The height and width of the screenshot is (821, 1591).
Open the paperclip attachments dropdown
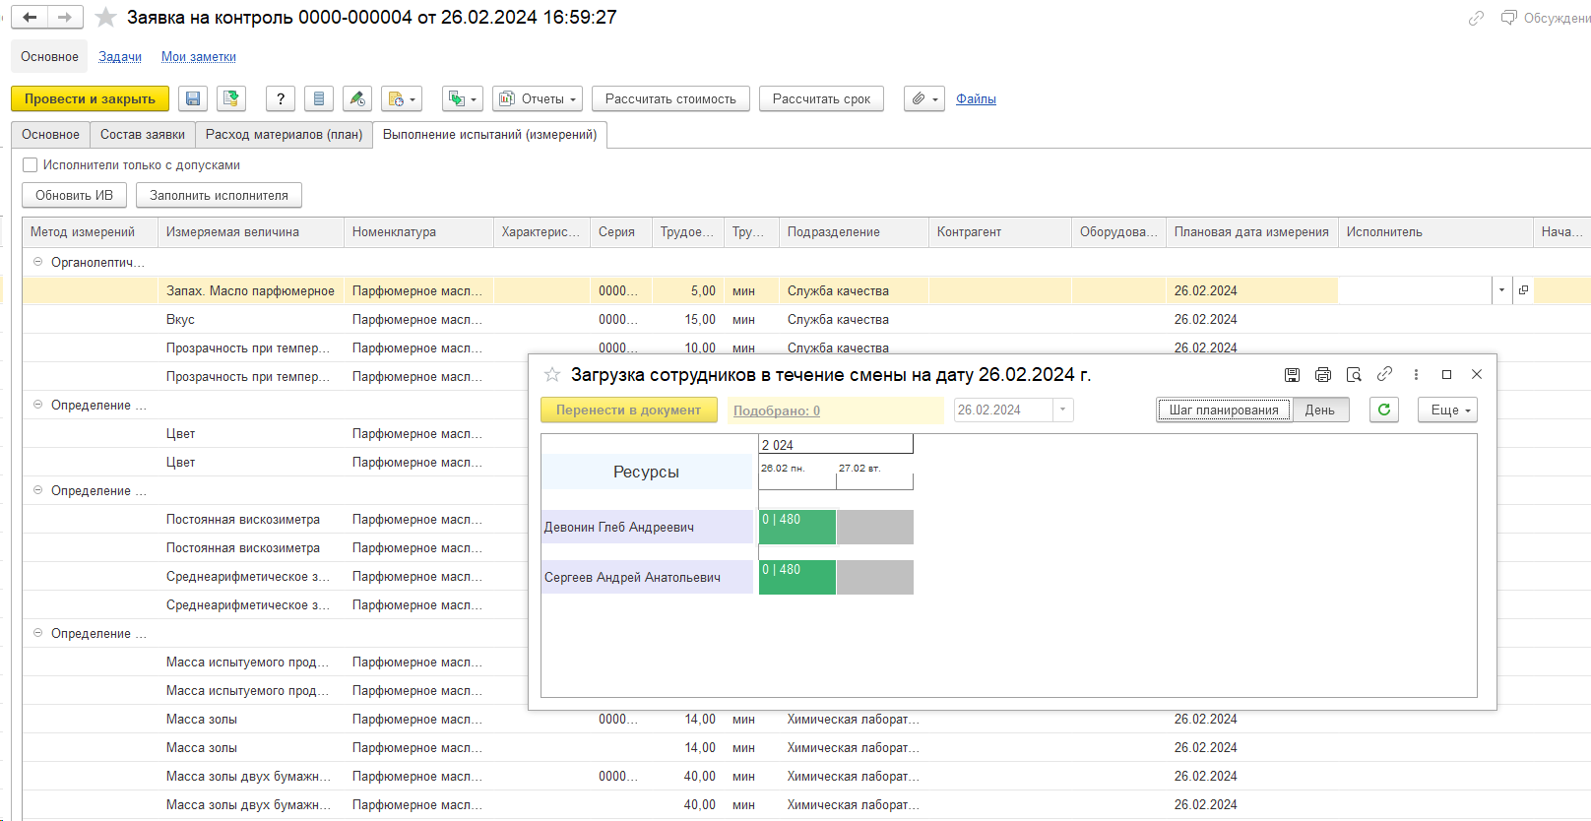[x=924, y=98]
